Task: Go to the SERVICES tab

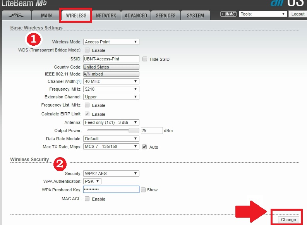Action: [x=166, y=15]
